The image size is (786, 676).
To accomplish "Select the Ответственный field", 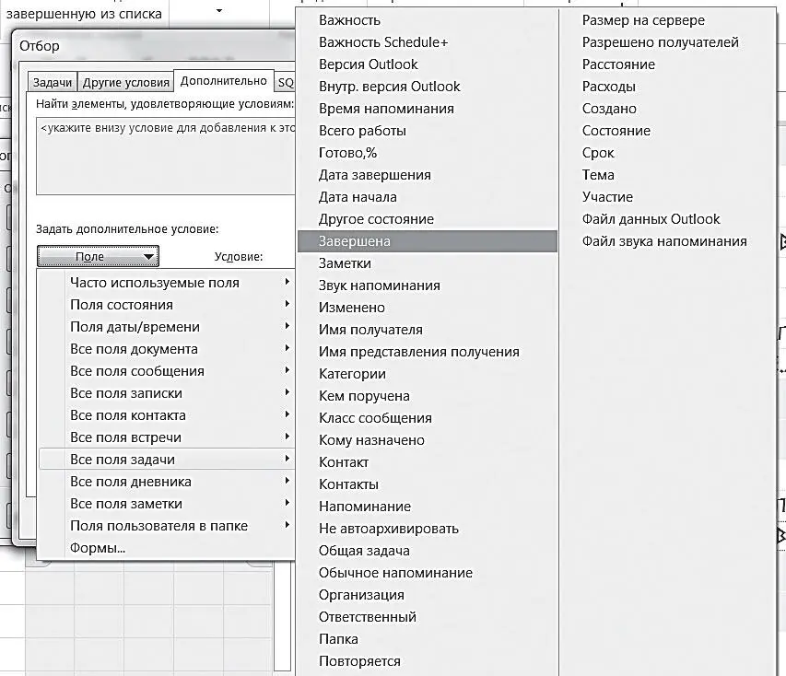I will [427, 616].
